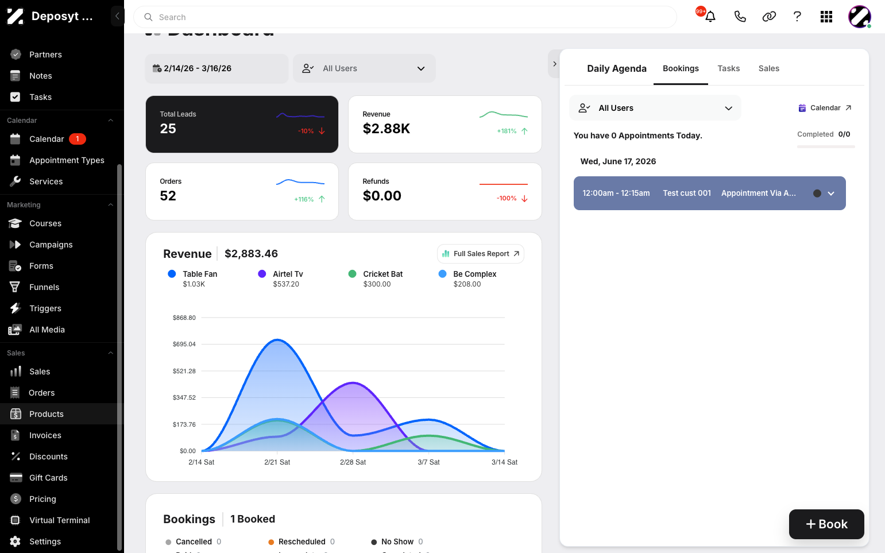Collapse the Calendar sidebar section

coord(111,121)
